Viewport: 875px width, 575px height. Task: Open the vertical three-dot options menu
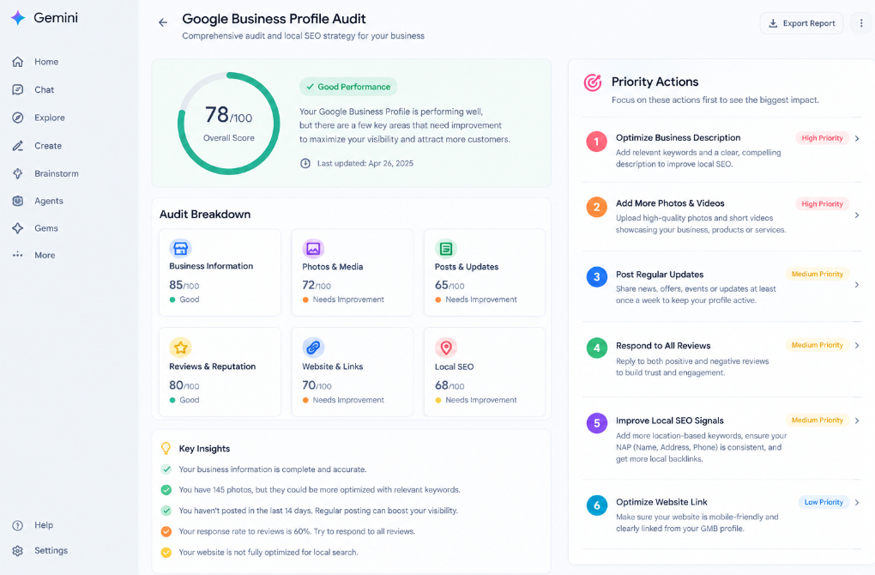(861, 23)
